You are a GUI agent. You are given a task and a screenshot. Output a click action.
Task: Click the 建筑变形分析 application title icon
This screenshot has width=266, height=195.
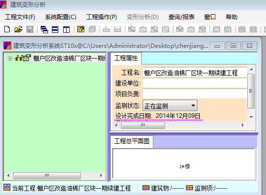(x=3, y=4)
